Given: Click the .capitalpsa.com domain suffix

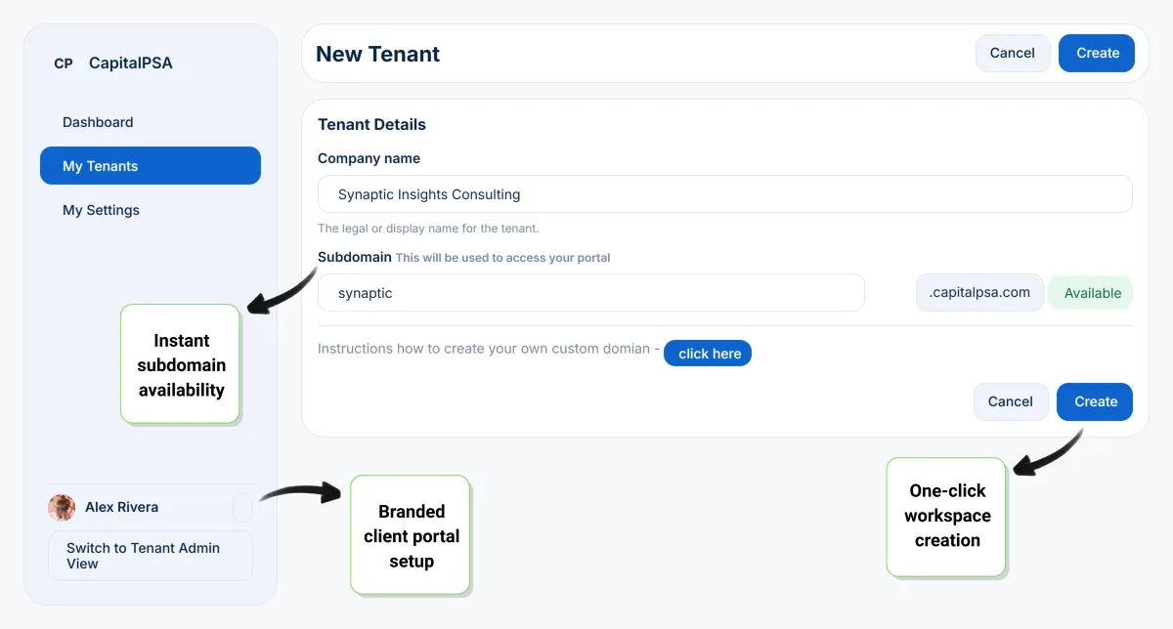Looking at the screenshot, I should tap(979, 293).
